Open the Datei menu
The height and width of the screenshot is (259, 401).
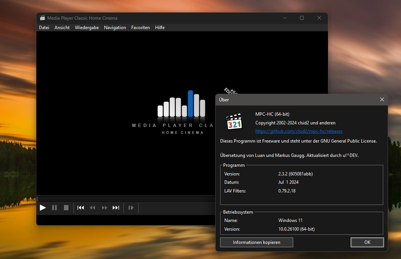click(x=44, y=27)
